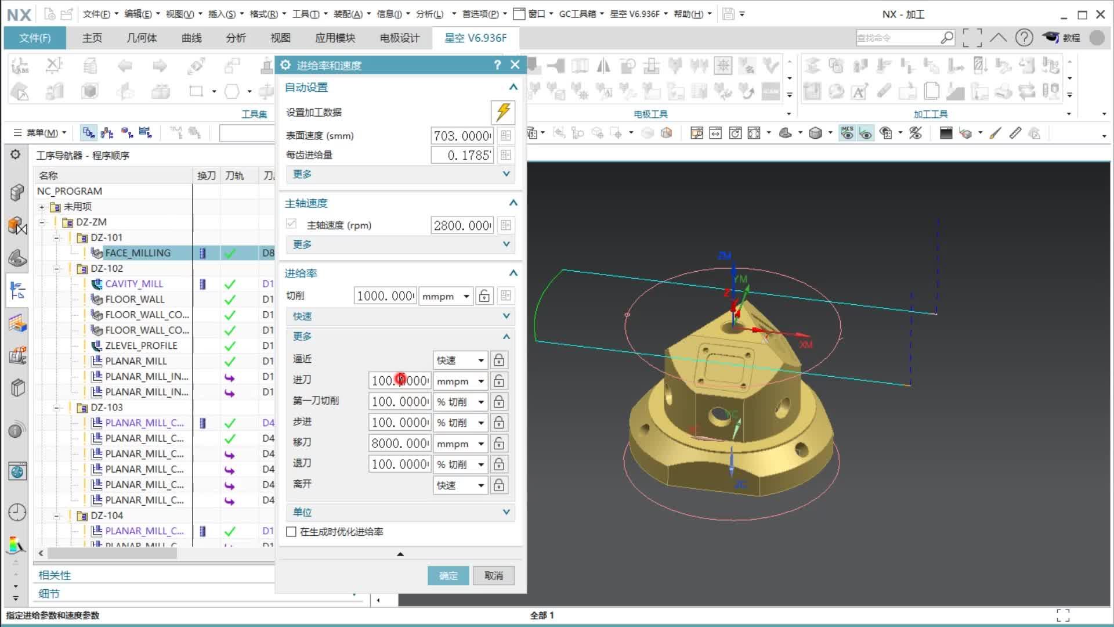The height and width of the screenshot is (627, 1114).
Task: Toggle the lock on the Departure (离开) row
Action: coord(498,485)
